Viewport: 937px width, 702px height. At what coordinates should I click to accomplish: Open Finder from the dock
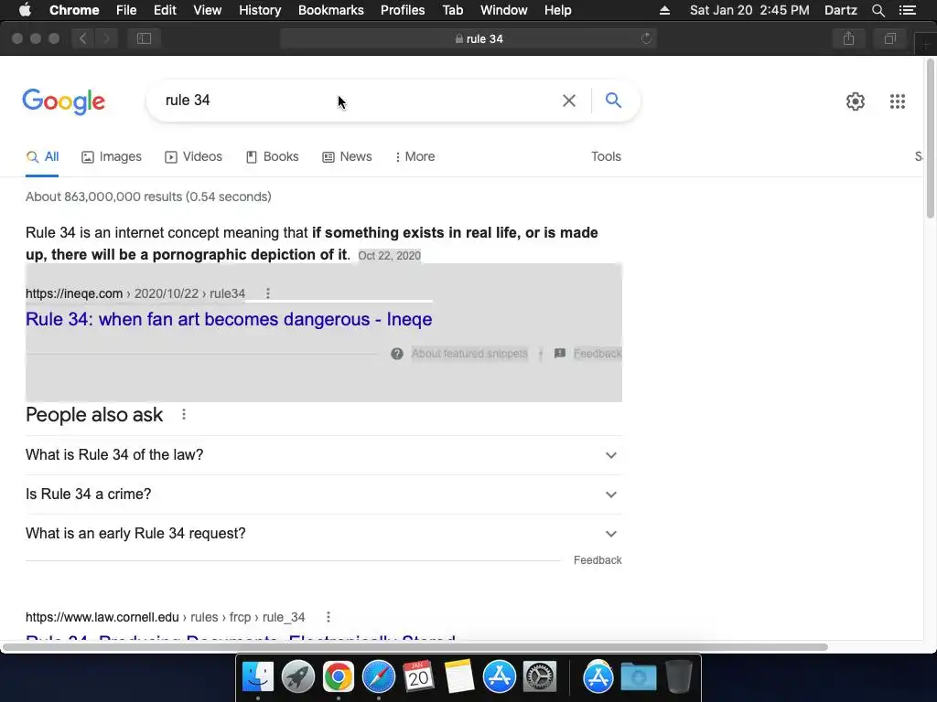[x=258, y=677]
